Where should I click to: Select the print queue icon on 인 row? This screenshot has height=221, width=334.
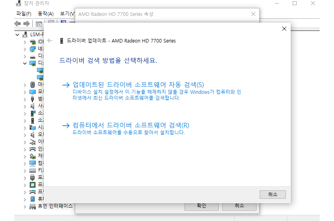coord(33,149)
